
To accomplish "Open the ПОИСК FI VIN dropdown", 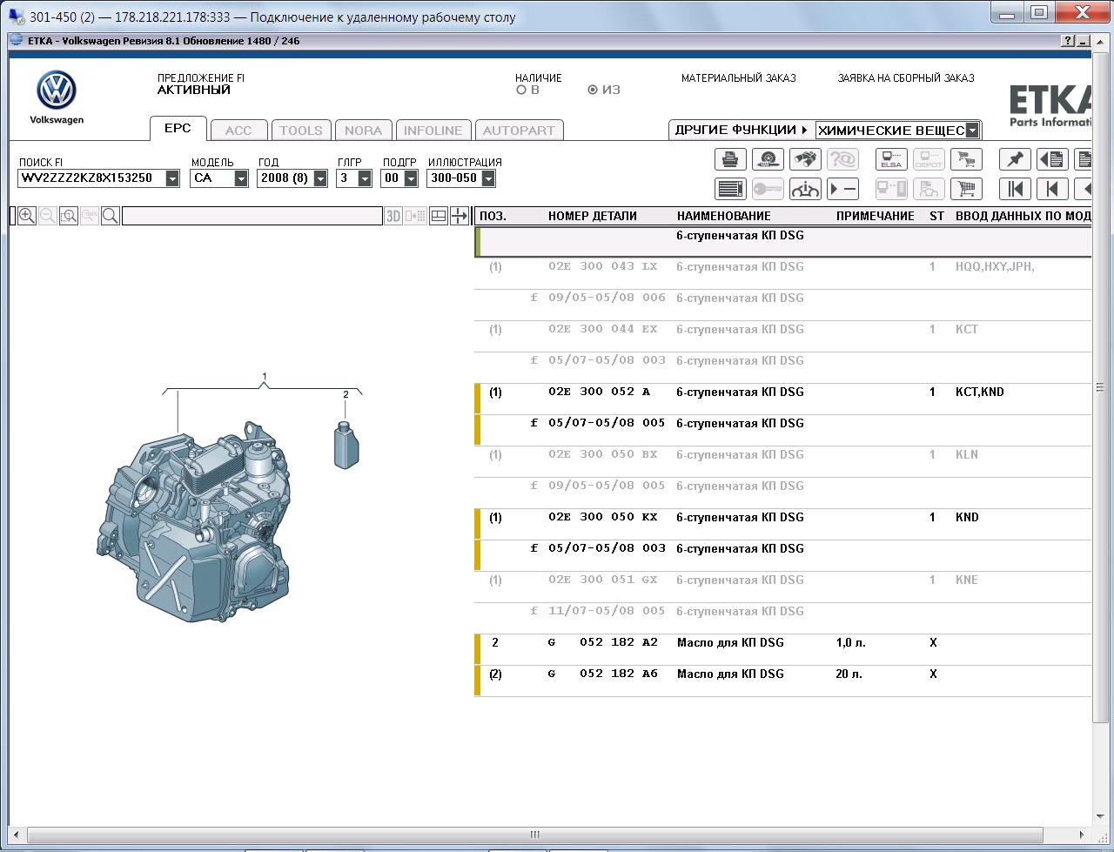I will tap(172, 178).
